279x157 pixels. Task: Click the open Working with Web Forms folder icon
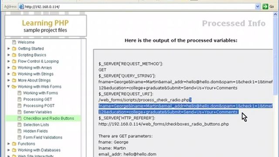tap(14, 87)
